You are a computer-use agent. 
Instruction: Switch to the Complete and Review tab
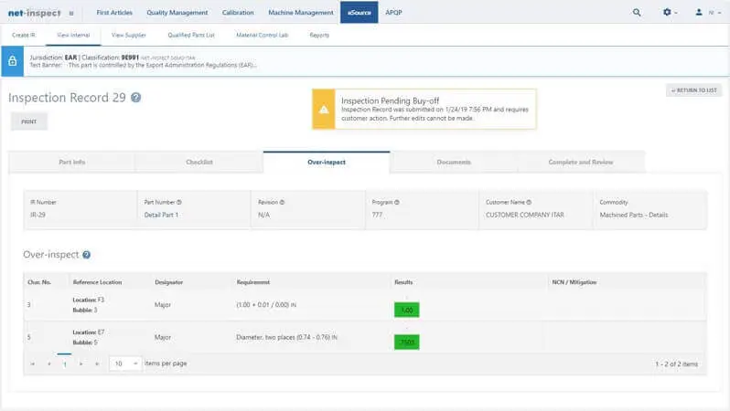[x=581, y=162]
